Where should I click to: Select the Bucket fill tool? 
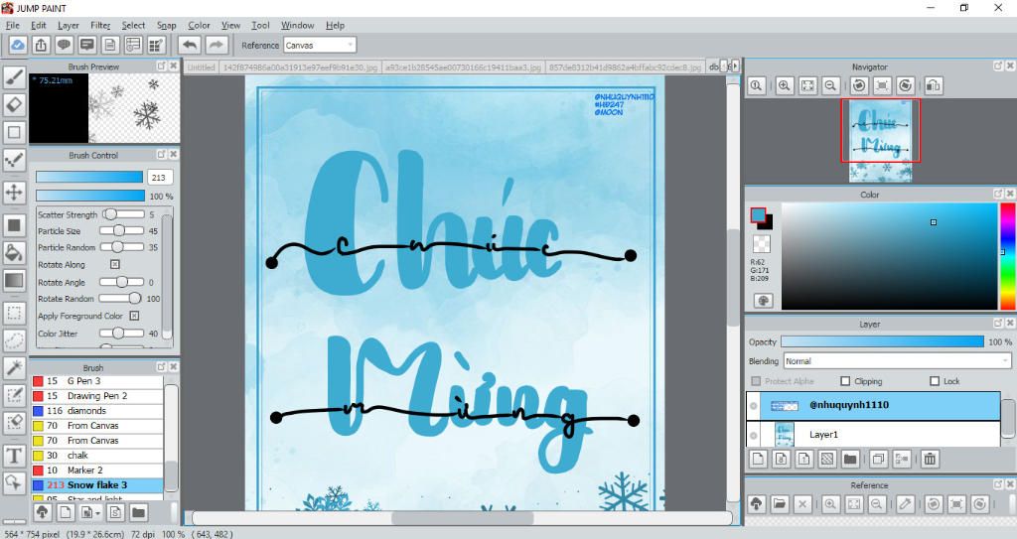pyautogui.click(x=14, y=252)
